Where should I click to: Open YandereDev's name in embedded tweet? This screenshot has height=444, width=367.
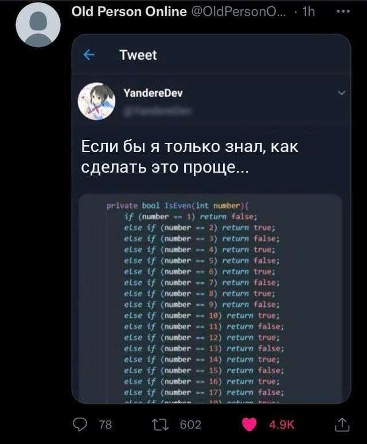click(153, 93)
